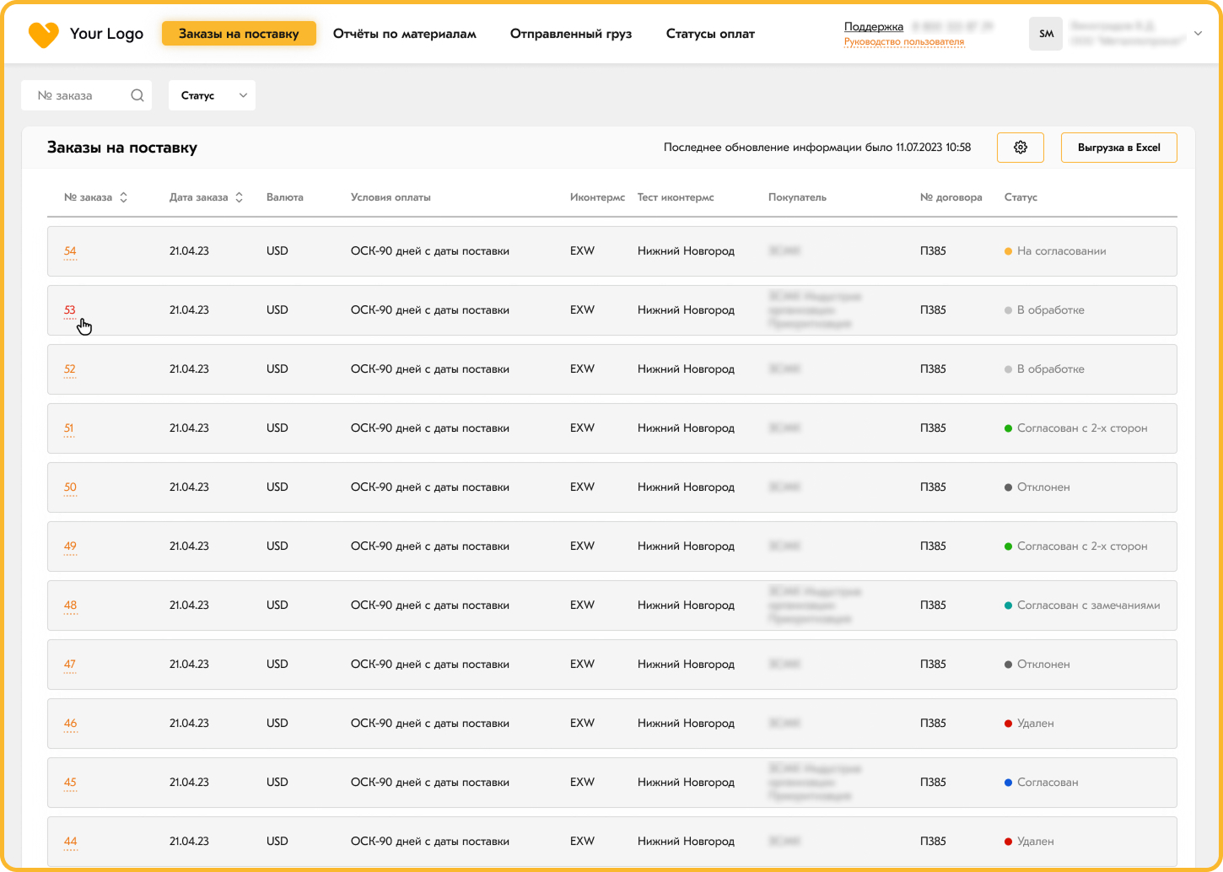Click the search magnifier icon
The height and width of the screenshot is (872, 1223).
[x=137, y=95]
